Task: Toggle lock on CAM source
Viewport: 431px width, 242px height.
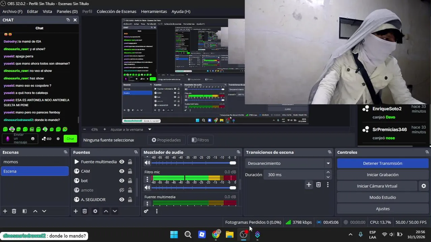Action: pos(130,171)
